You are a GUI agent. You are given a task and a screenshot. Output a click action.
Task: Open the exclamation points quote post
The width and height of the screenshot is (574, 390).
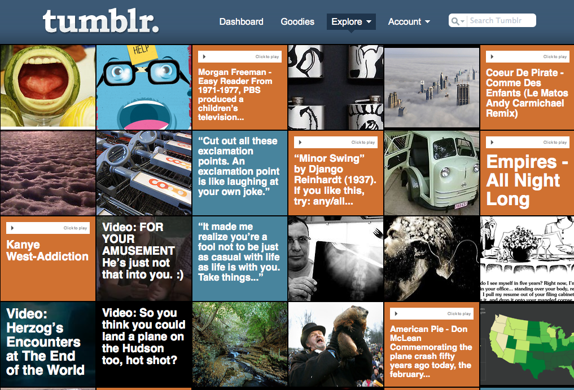pos(240,173)
